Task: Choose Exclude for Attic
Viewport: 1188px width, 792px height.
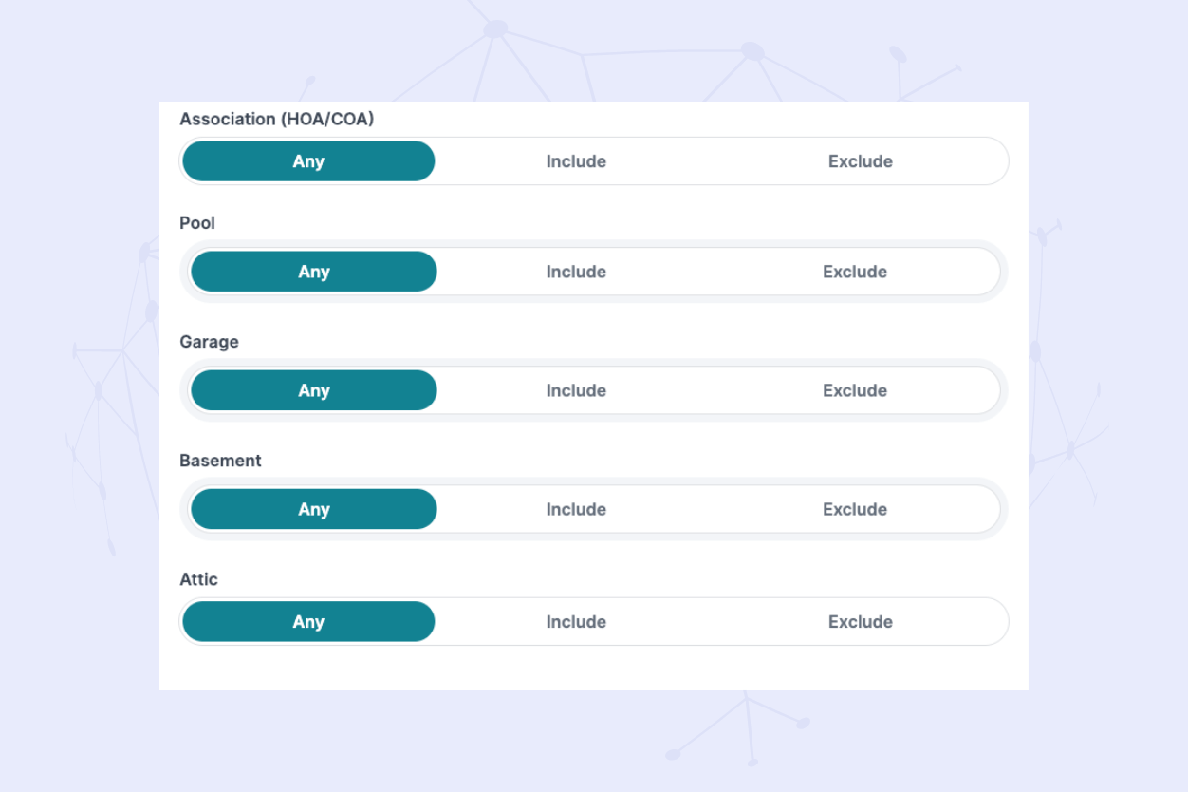Action: pos(860,622)
